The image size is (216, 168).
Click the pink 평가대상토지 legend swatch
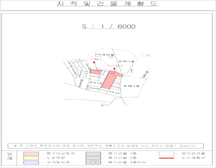pyautogui.click(x=31, y=154)
